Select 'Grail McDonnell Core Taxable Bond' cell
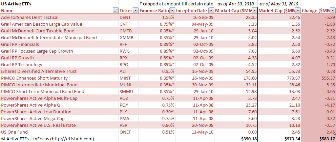The height and width of the screenshot is (142, 336). 59,31
